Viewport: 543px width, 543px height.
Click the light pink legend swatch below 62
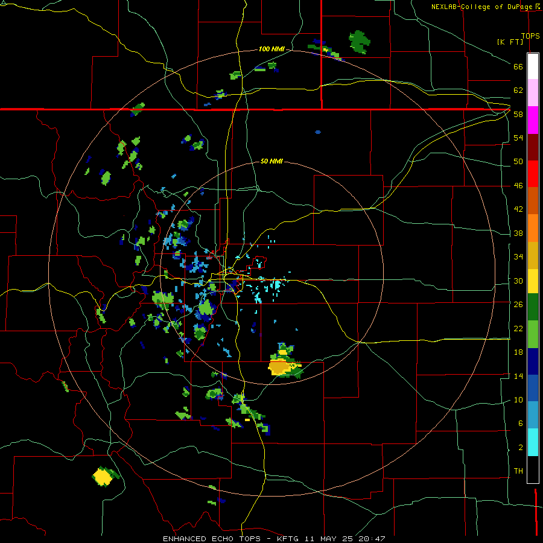[533, 93]
